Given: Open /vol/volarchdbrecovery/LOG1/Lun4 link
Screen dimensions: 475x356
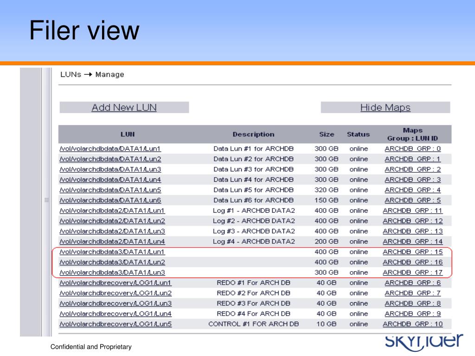Looking at the screenshot, I should pos(116,313).
